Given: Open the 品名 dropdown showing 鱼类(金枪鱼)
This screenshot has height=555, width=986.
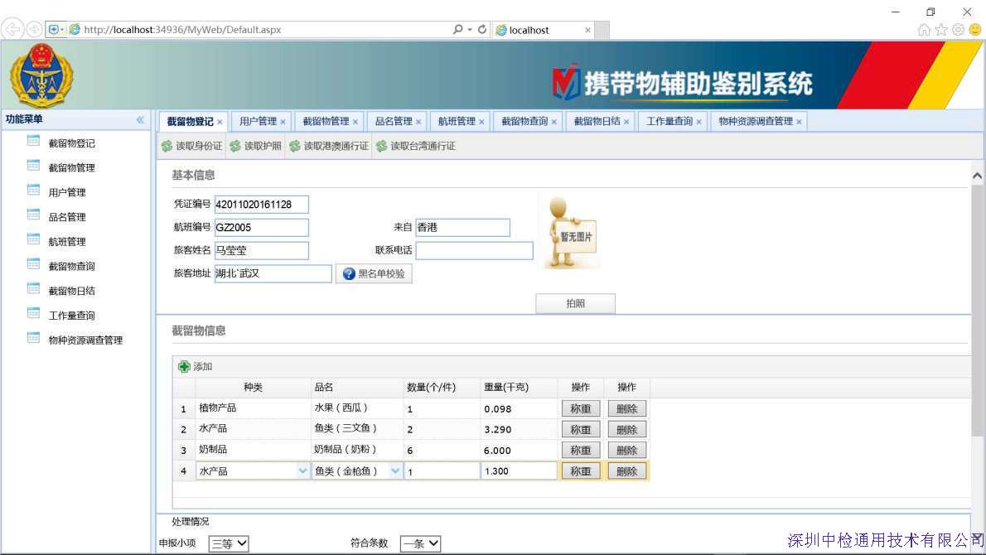Looking at the screenshot, I should tap(395, 471).
